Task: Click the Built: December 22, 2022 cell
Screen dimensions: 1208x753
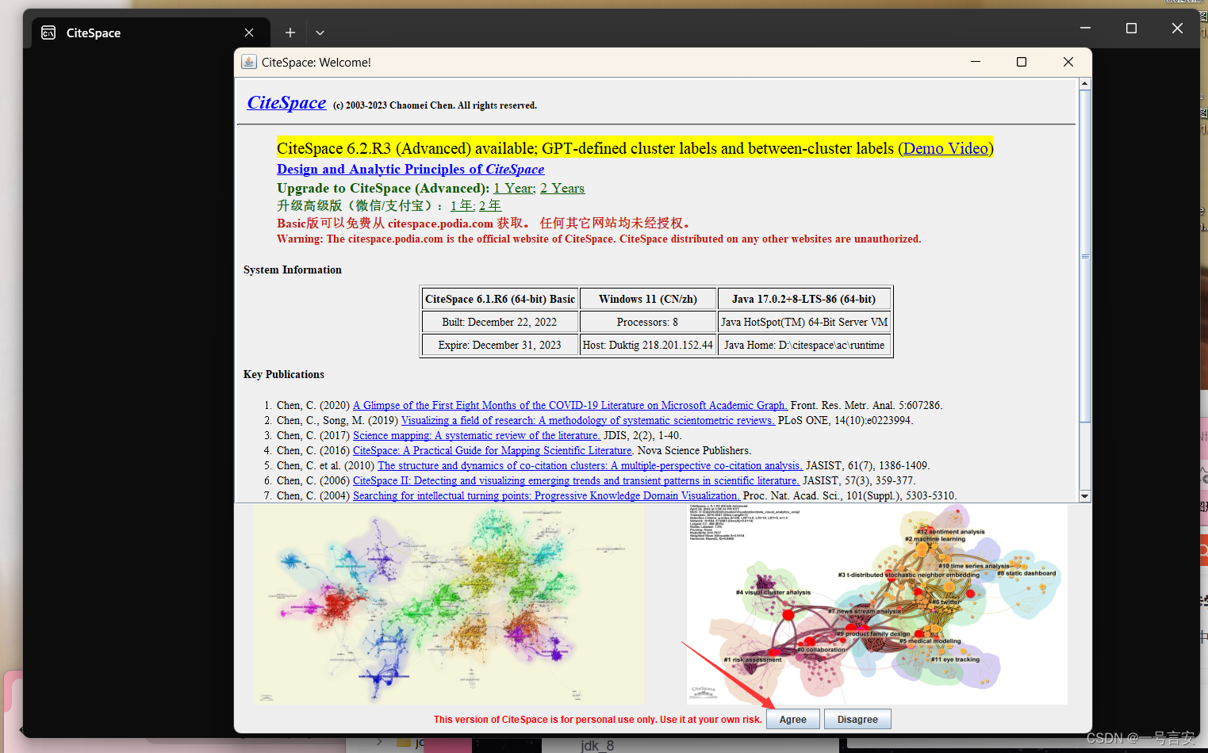Action: pyautogui.click(x=500, y=322)
